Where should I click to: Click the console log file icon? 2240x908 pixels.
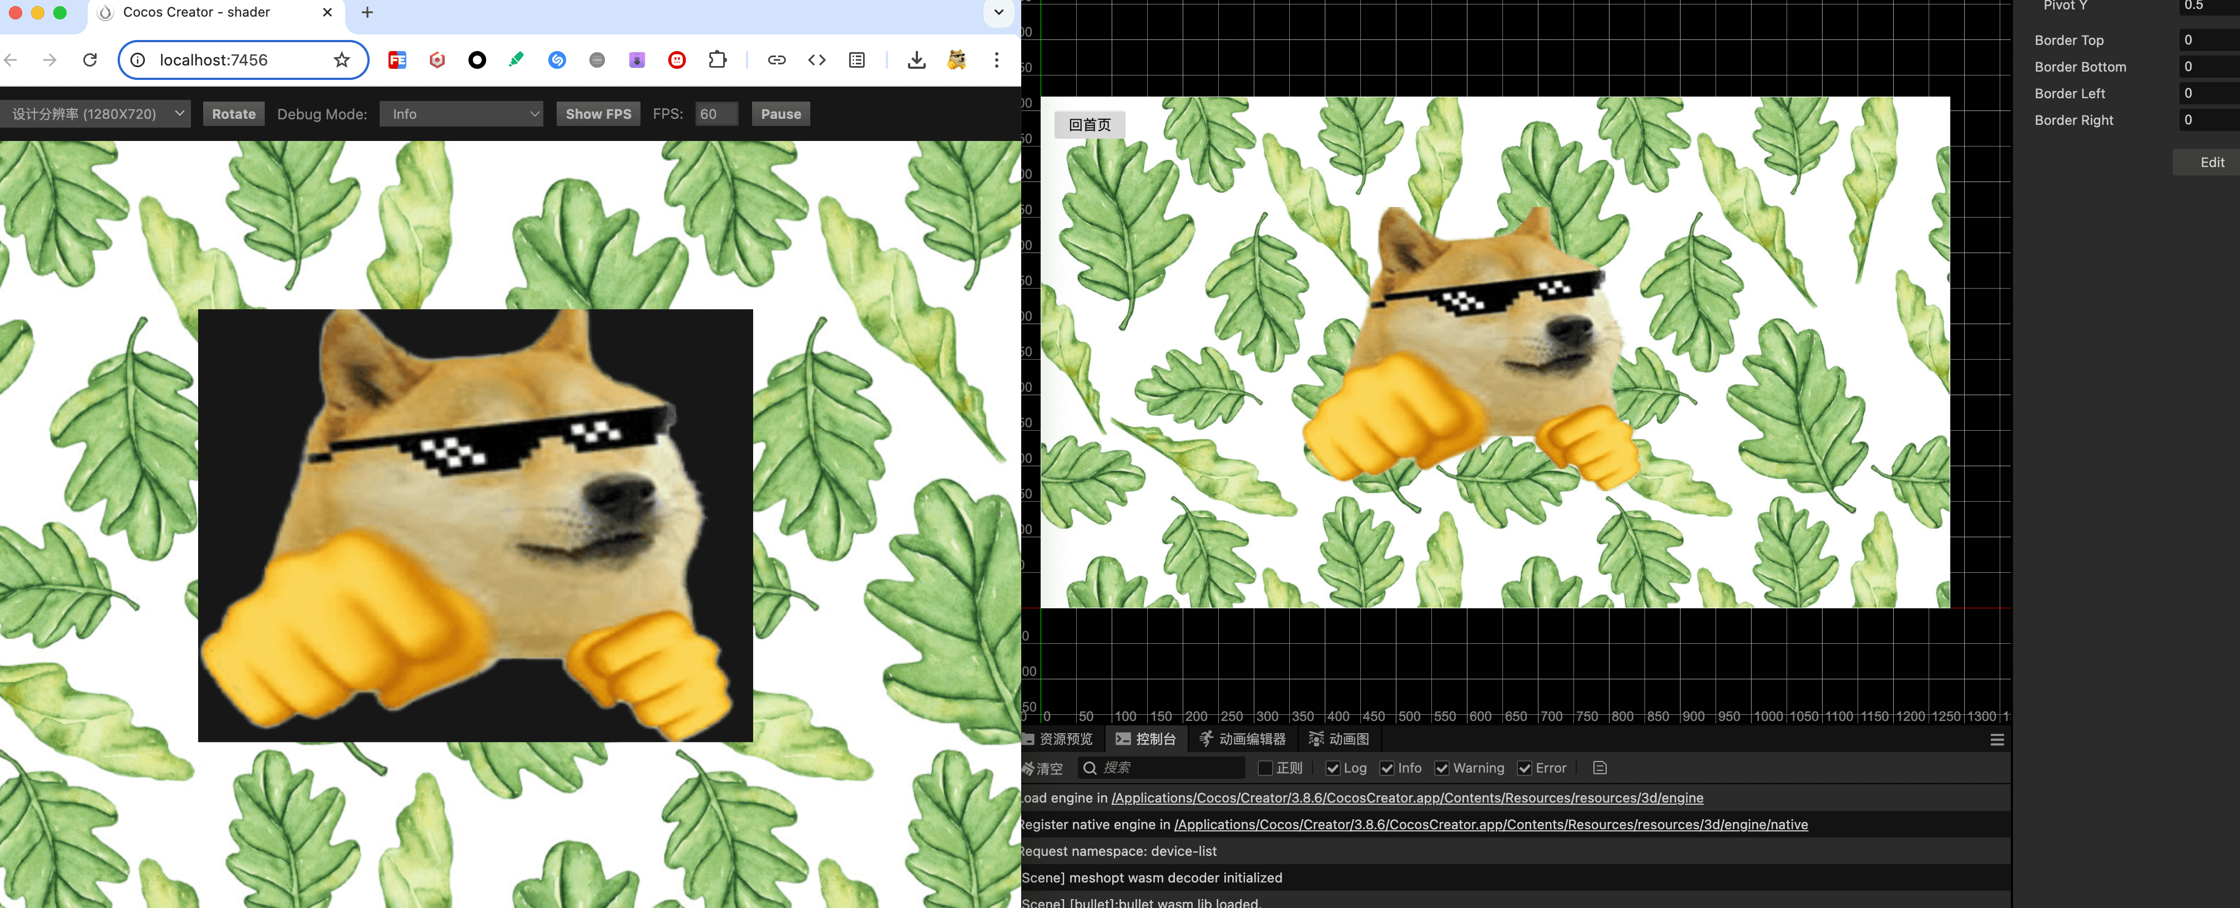tap(1599, 768)
